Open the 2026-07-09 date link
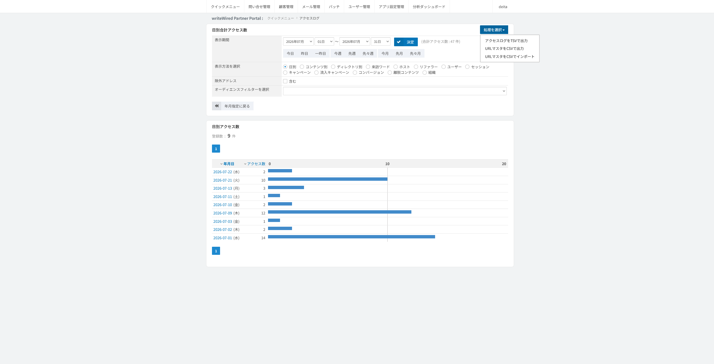The width and height of the screenshot is (714, 364). tap(223, 213)
